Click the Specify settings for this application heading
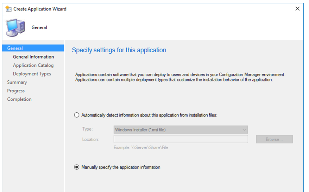This screenshot has width=309, height=192. coord(119,50)
